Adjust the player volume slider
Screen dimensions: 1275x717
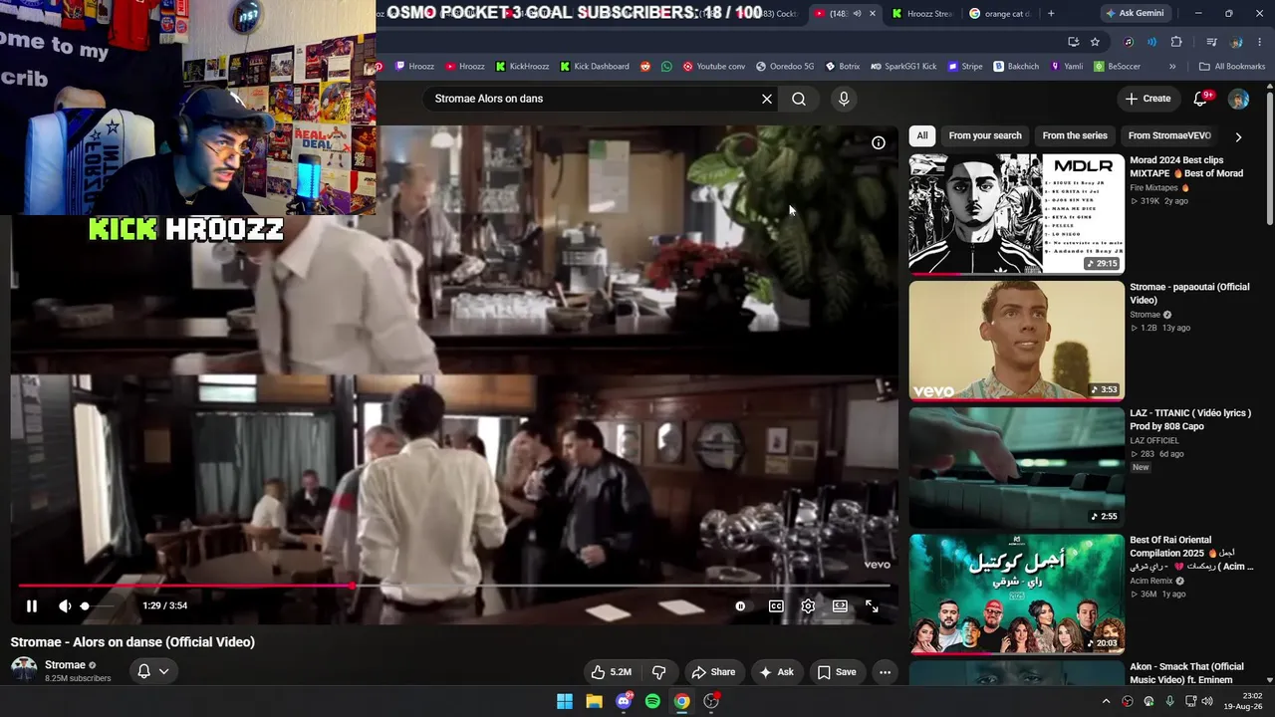pyautogui.click(x=98, y=605)
